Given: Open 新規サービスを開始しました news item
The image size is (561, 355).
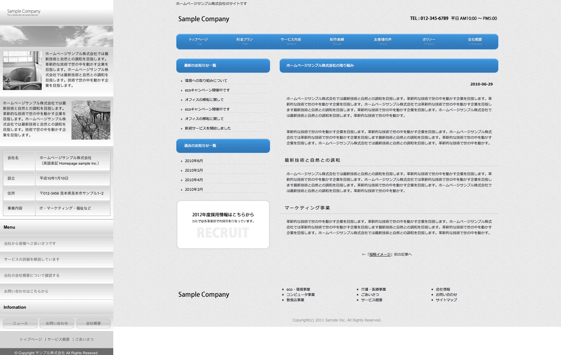Looking at the screenshot, I should tap(208, 129).
